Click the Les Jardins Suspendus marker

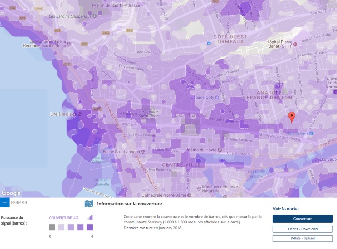44,16
